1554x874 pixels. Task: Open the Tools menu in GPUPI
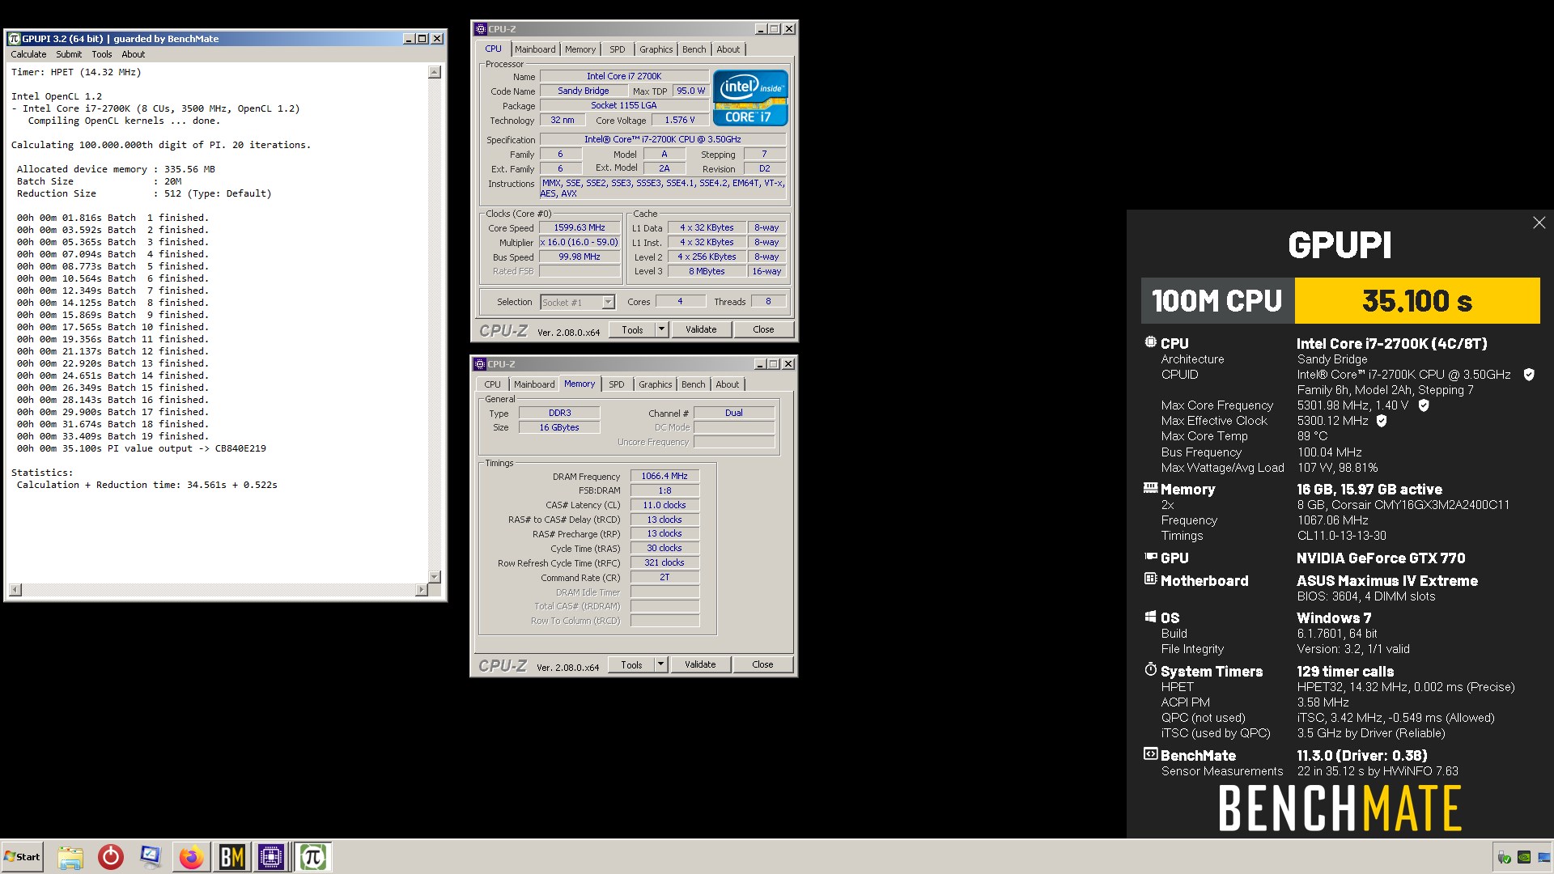point(102,54)
